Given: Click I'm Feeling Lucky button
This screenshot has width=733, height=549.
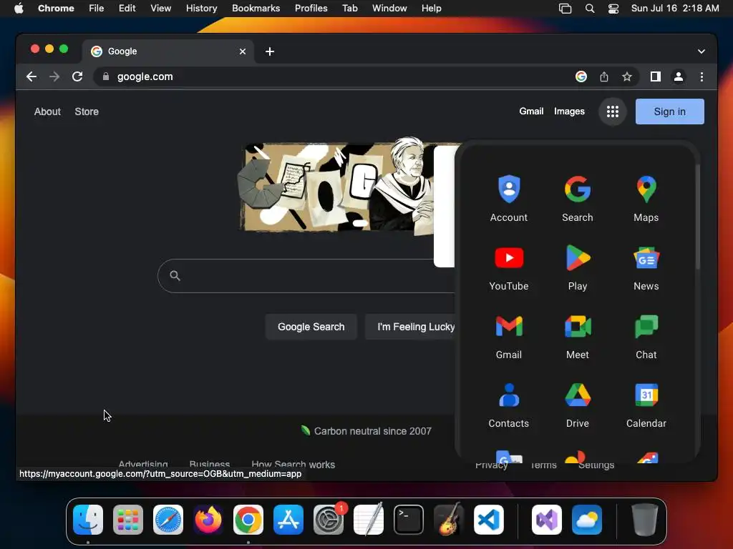Looking at the screenshot, I should point(410,327).
